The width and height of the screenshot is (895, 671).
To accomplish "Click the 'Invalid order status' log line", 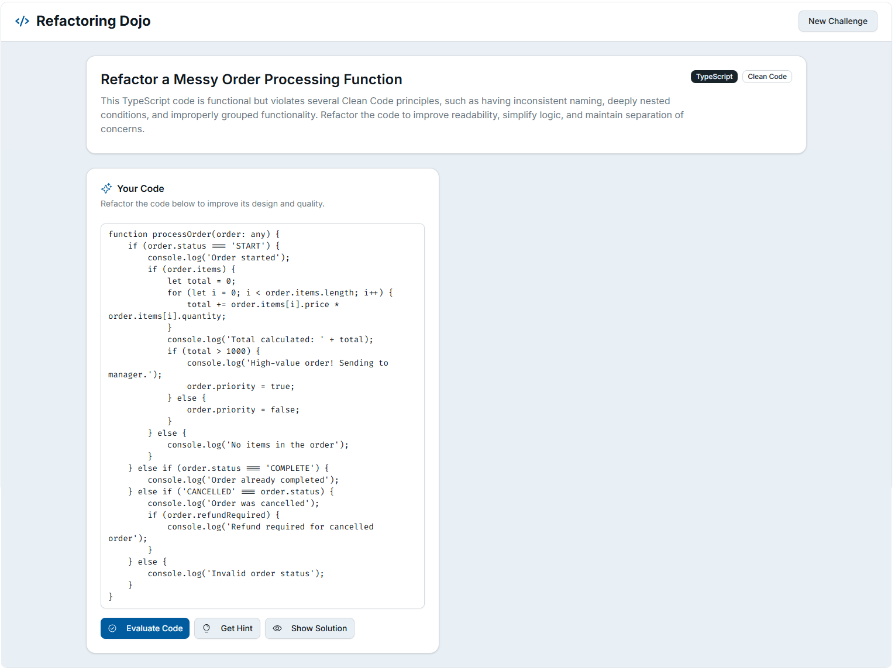I will point(236,573).
